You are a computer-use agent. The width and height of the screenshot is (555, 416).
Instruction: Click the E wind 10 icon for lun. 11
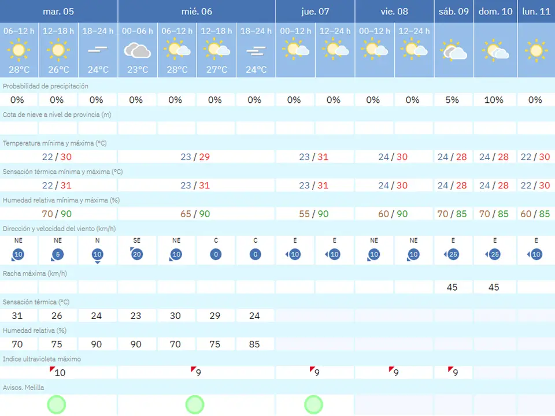(x=535, y=254)
